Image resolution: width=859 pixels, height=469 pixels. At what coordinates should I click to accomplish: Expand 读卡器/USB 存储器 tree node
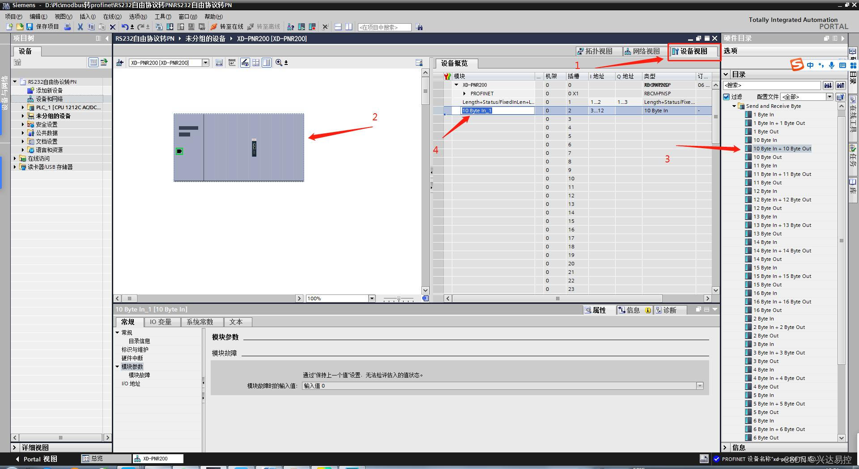[15, 167]
